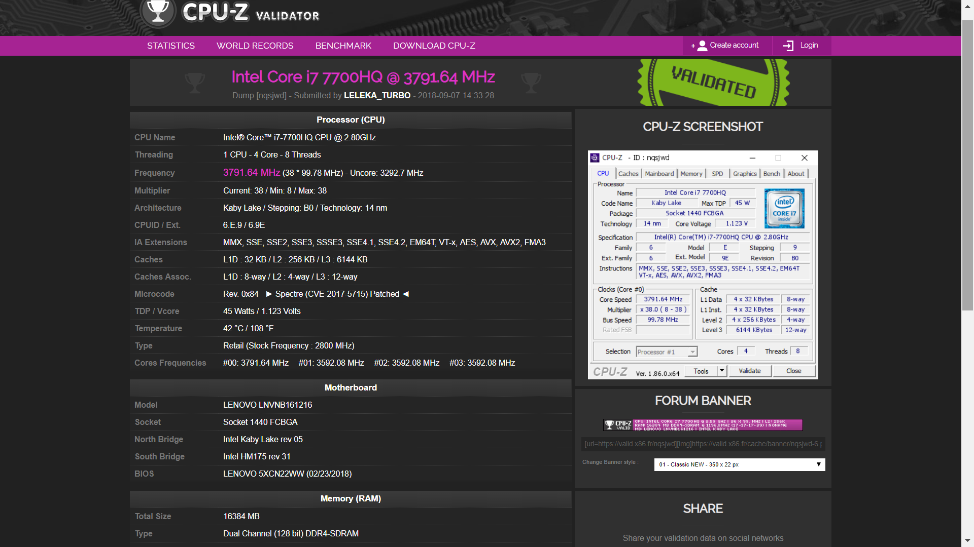Screen dimensions: 974x547
Task: Open DOWNLOAD CPU-Z page
Action: point(434,46)
